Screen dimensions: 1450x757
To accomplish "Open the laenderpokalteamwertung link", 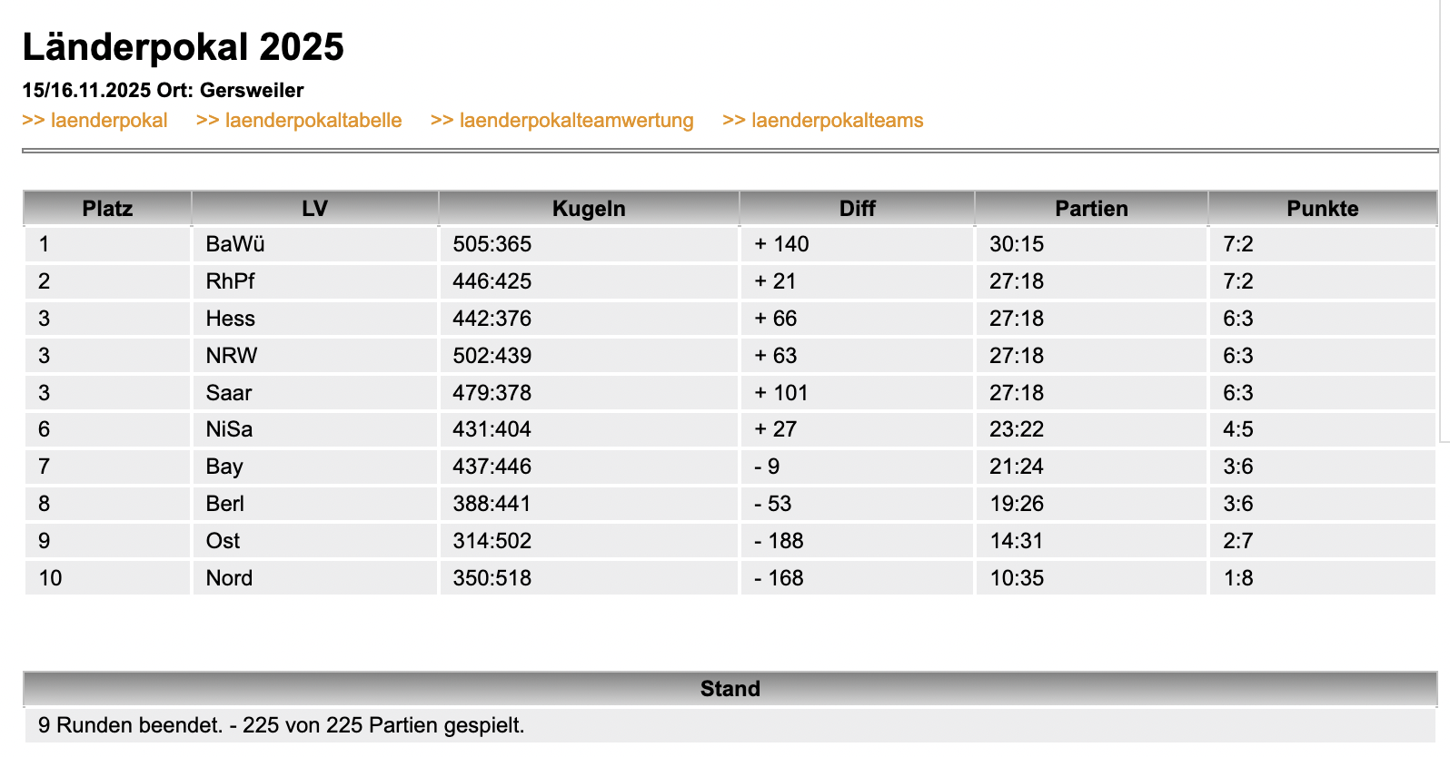I will [563, 120].
